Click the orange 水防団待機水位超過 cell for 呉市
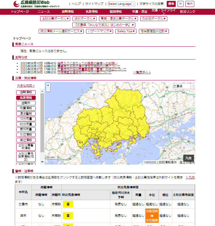The image size is (215, 226). pyautogui.click(x=152, y=216)
